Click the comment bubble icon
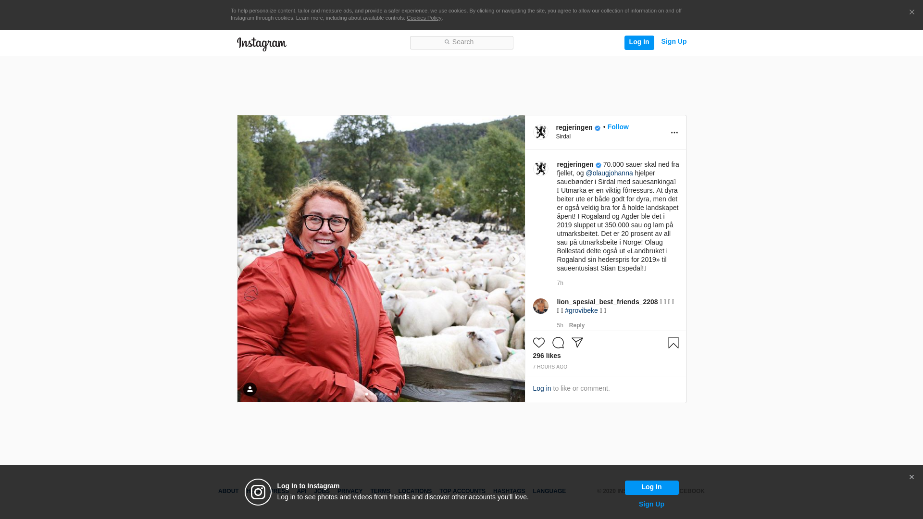 click(x=558, y=343)
